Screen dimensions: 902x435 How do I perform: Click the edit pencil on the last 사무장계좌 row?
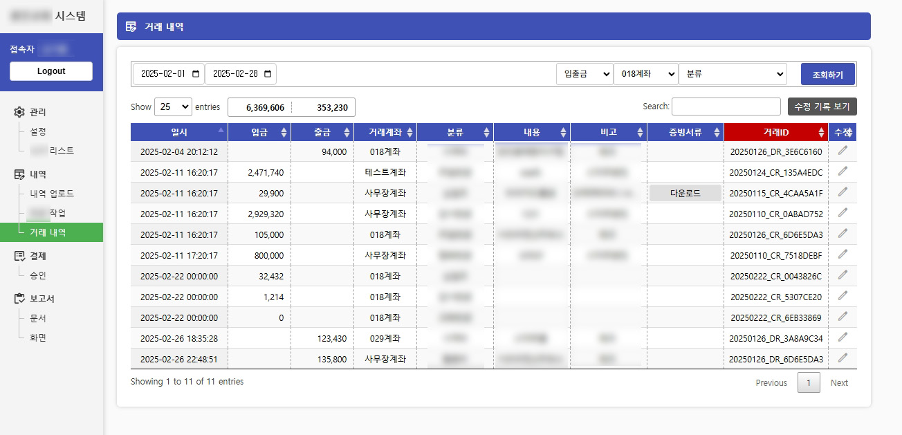843,358
